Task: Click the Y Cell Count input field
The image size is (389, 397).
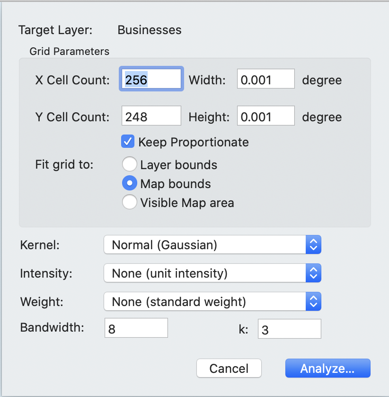Action: (x=151, y=115)
